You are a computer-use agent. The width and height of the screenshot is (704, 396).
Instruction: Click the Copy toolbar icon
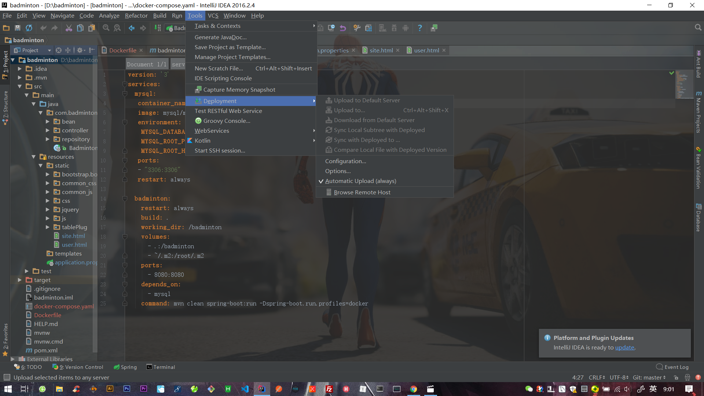[x=80, y=28]
